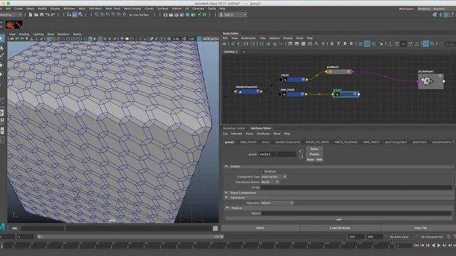Image resolution: width=456 pixels, height=256 pixels.
Task: Open the Deform menu
Action: pos(177,9)
